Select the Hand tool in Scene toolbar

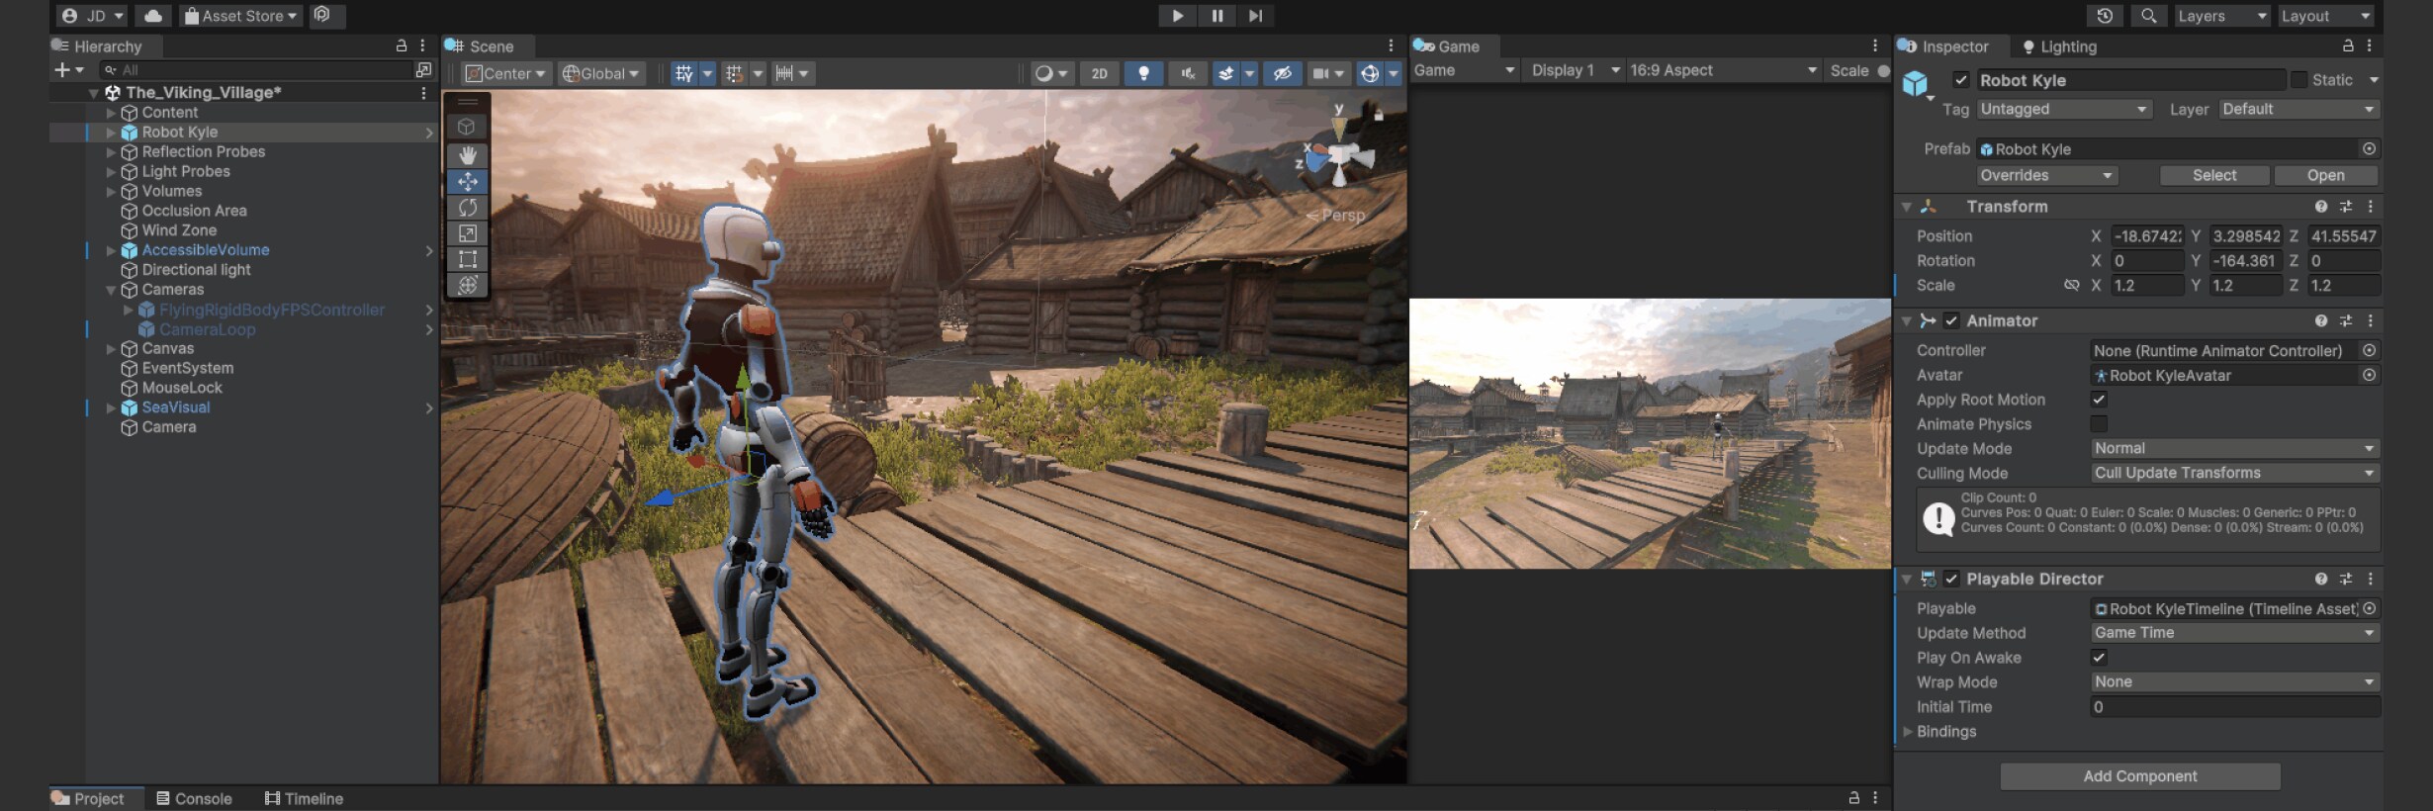(x=468, y=155)
